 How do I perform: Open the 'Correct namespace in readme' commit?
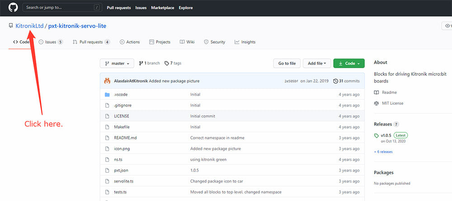point(217,138)
